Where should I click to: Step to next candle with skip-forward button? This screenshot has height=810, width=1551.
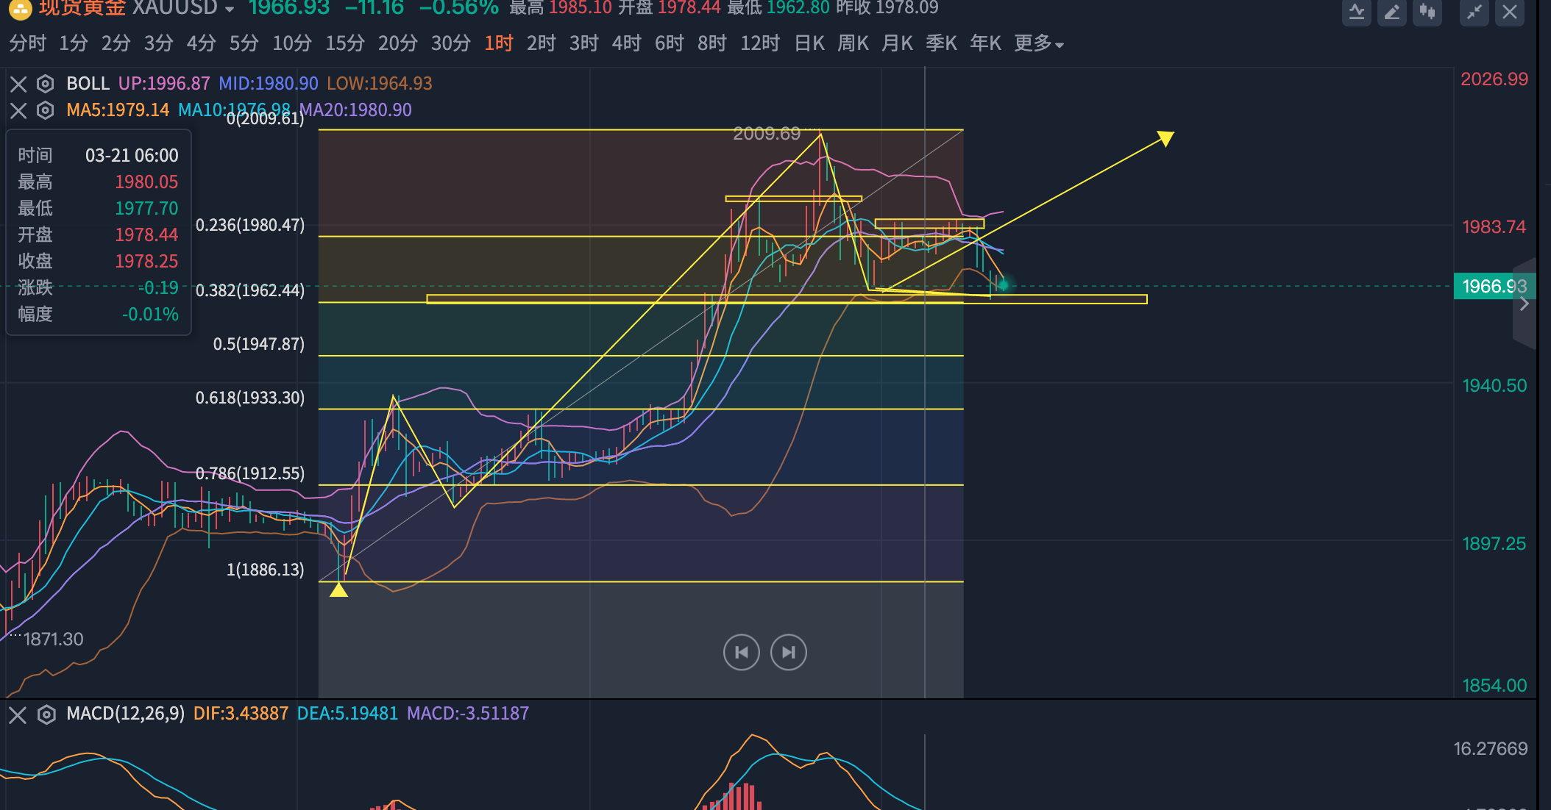coord(789,653)
